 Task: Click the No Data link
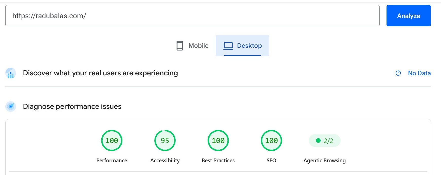(419, 73)
